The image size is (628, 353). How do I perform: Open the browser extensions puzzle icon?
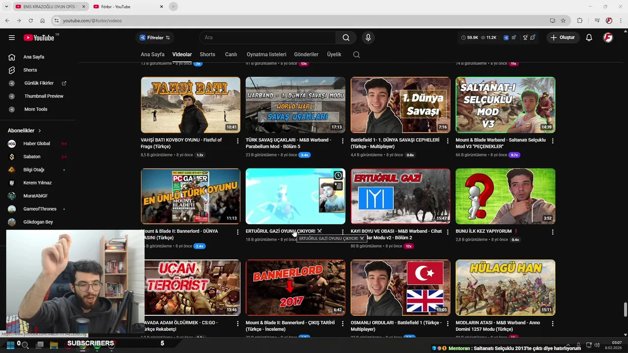pyautogui.click(x=580, y=21)
